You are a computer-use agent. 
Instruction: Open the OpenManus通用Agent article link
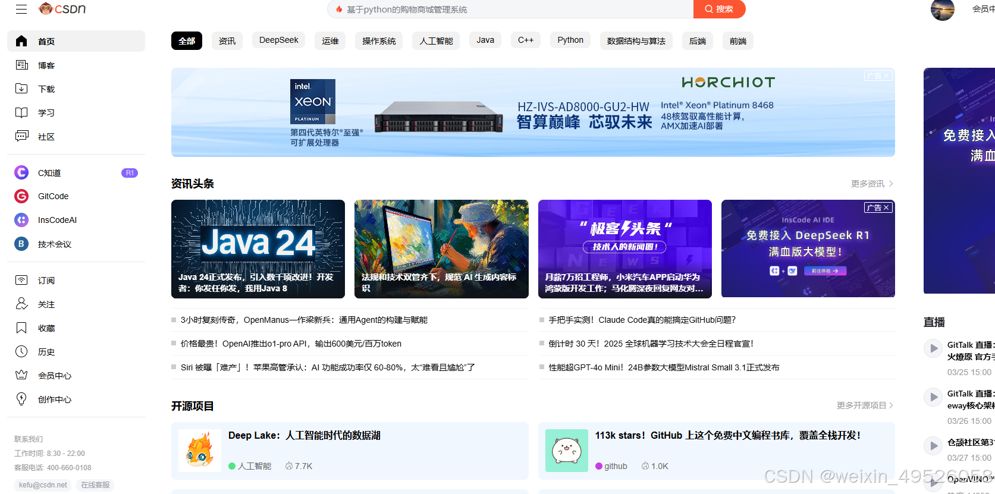[x=304, y=320]
